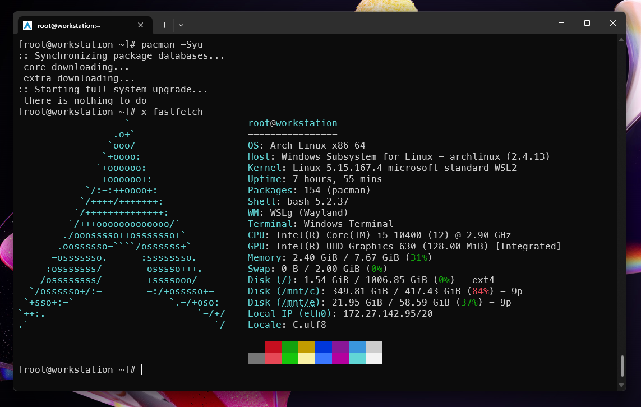Select the root@workstation:~ tab
Screen dimensions: 641x407
85,25
